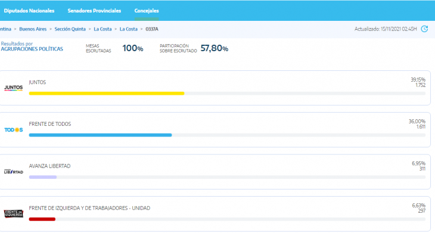The width and height of the screenshot is (435, 233).
Task: Click the 36,00% percentage value
Action: pos(417,121)
